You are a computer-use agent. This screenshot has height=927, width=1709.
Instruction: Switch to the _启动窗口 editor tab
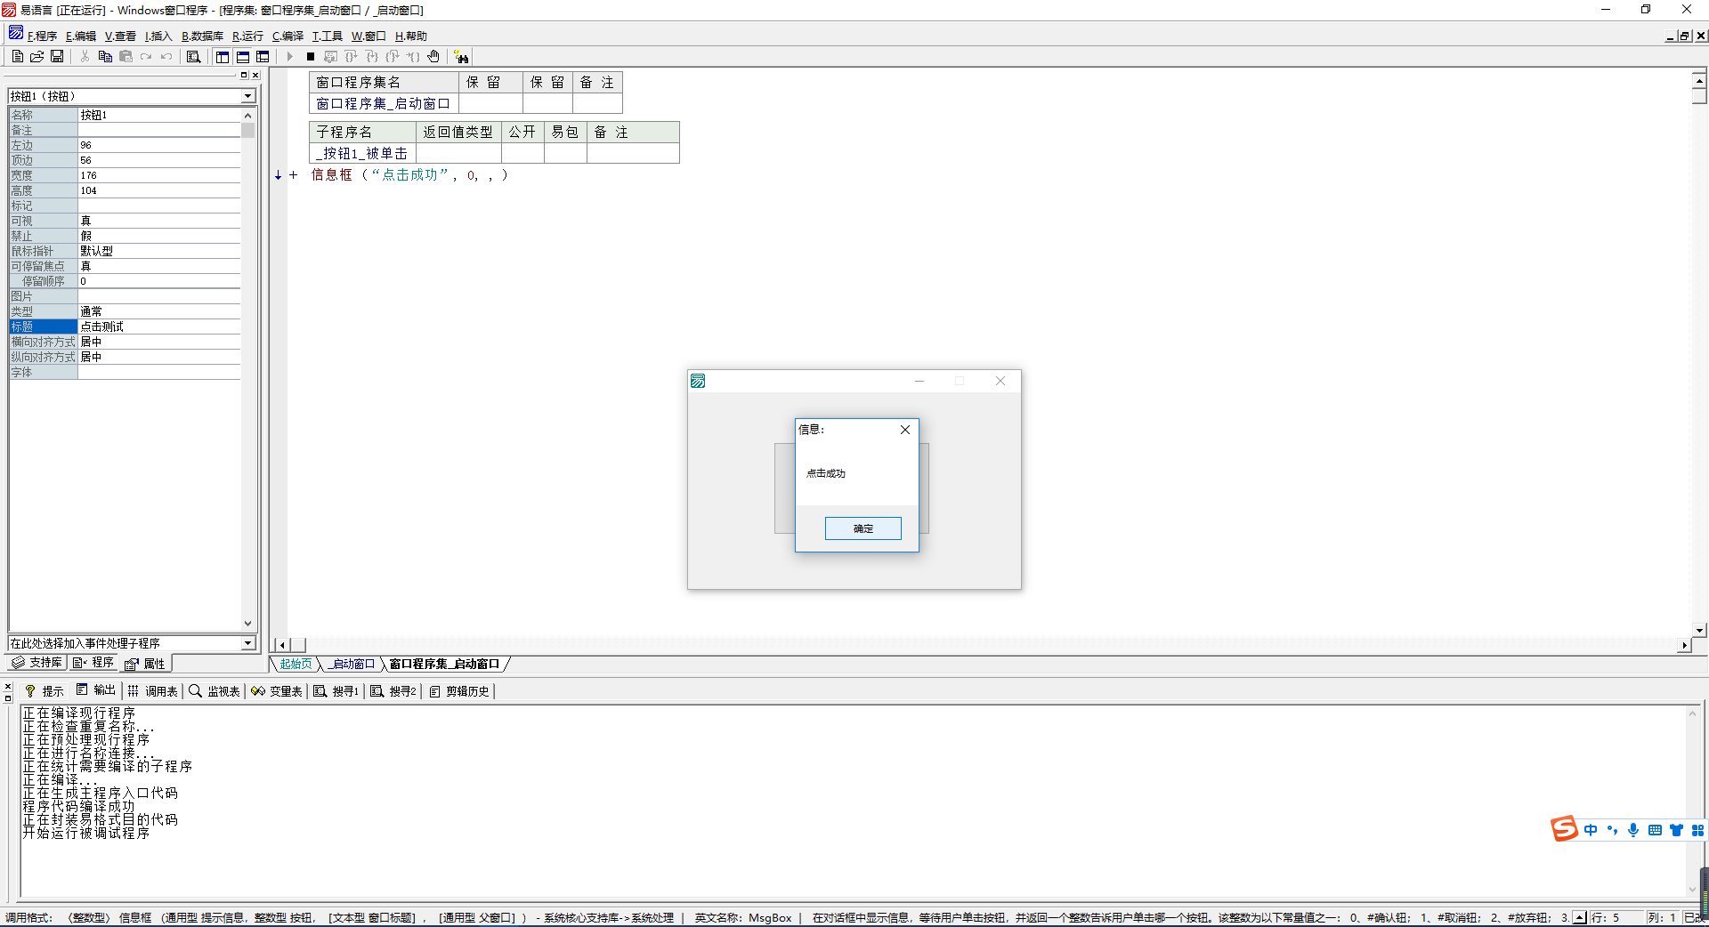coord(351,664)
